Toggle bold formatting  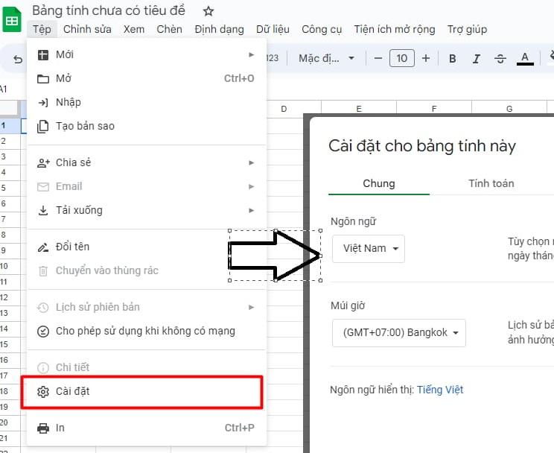coord(452,58)
